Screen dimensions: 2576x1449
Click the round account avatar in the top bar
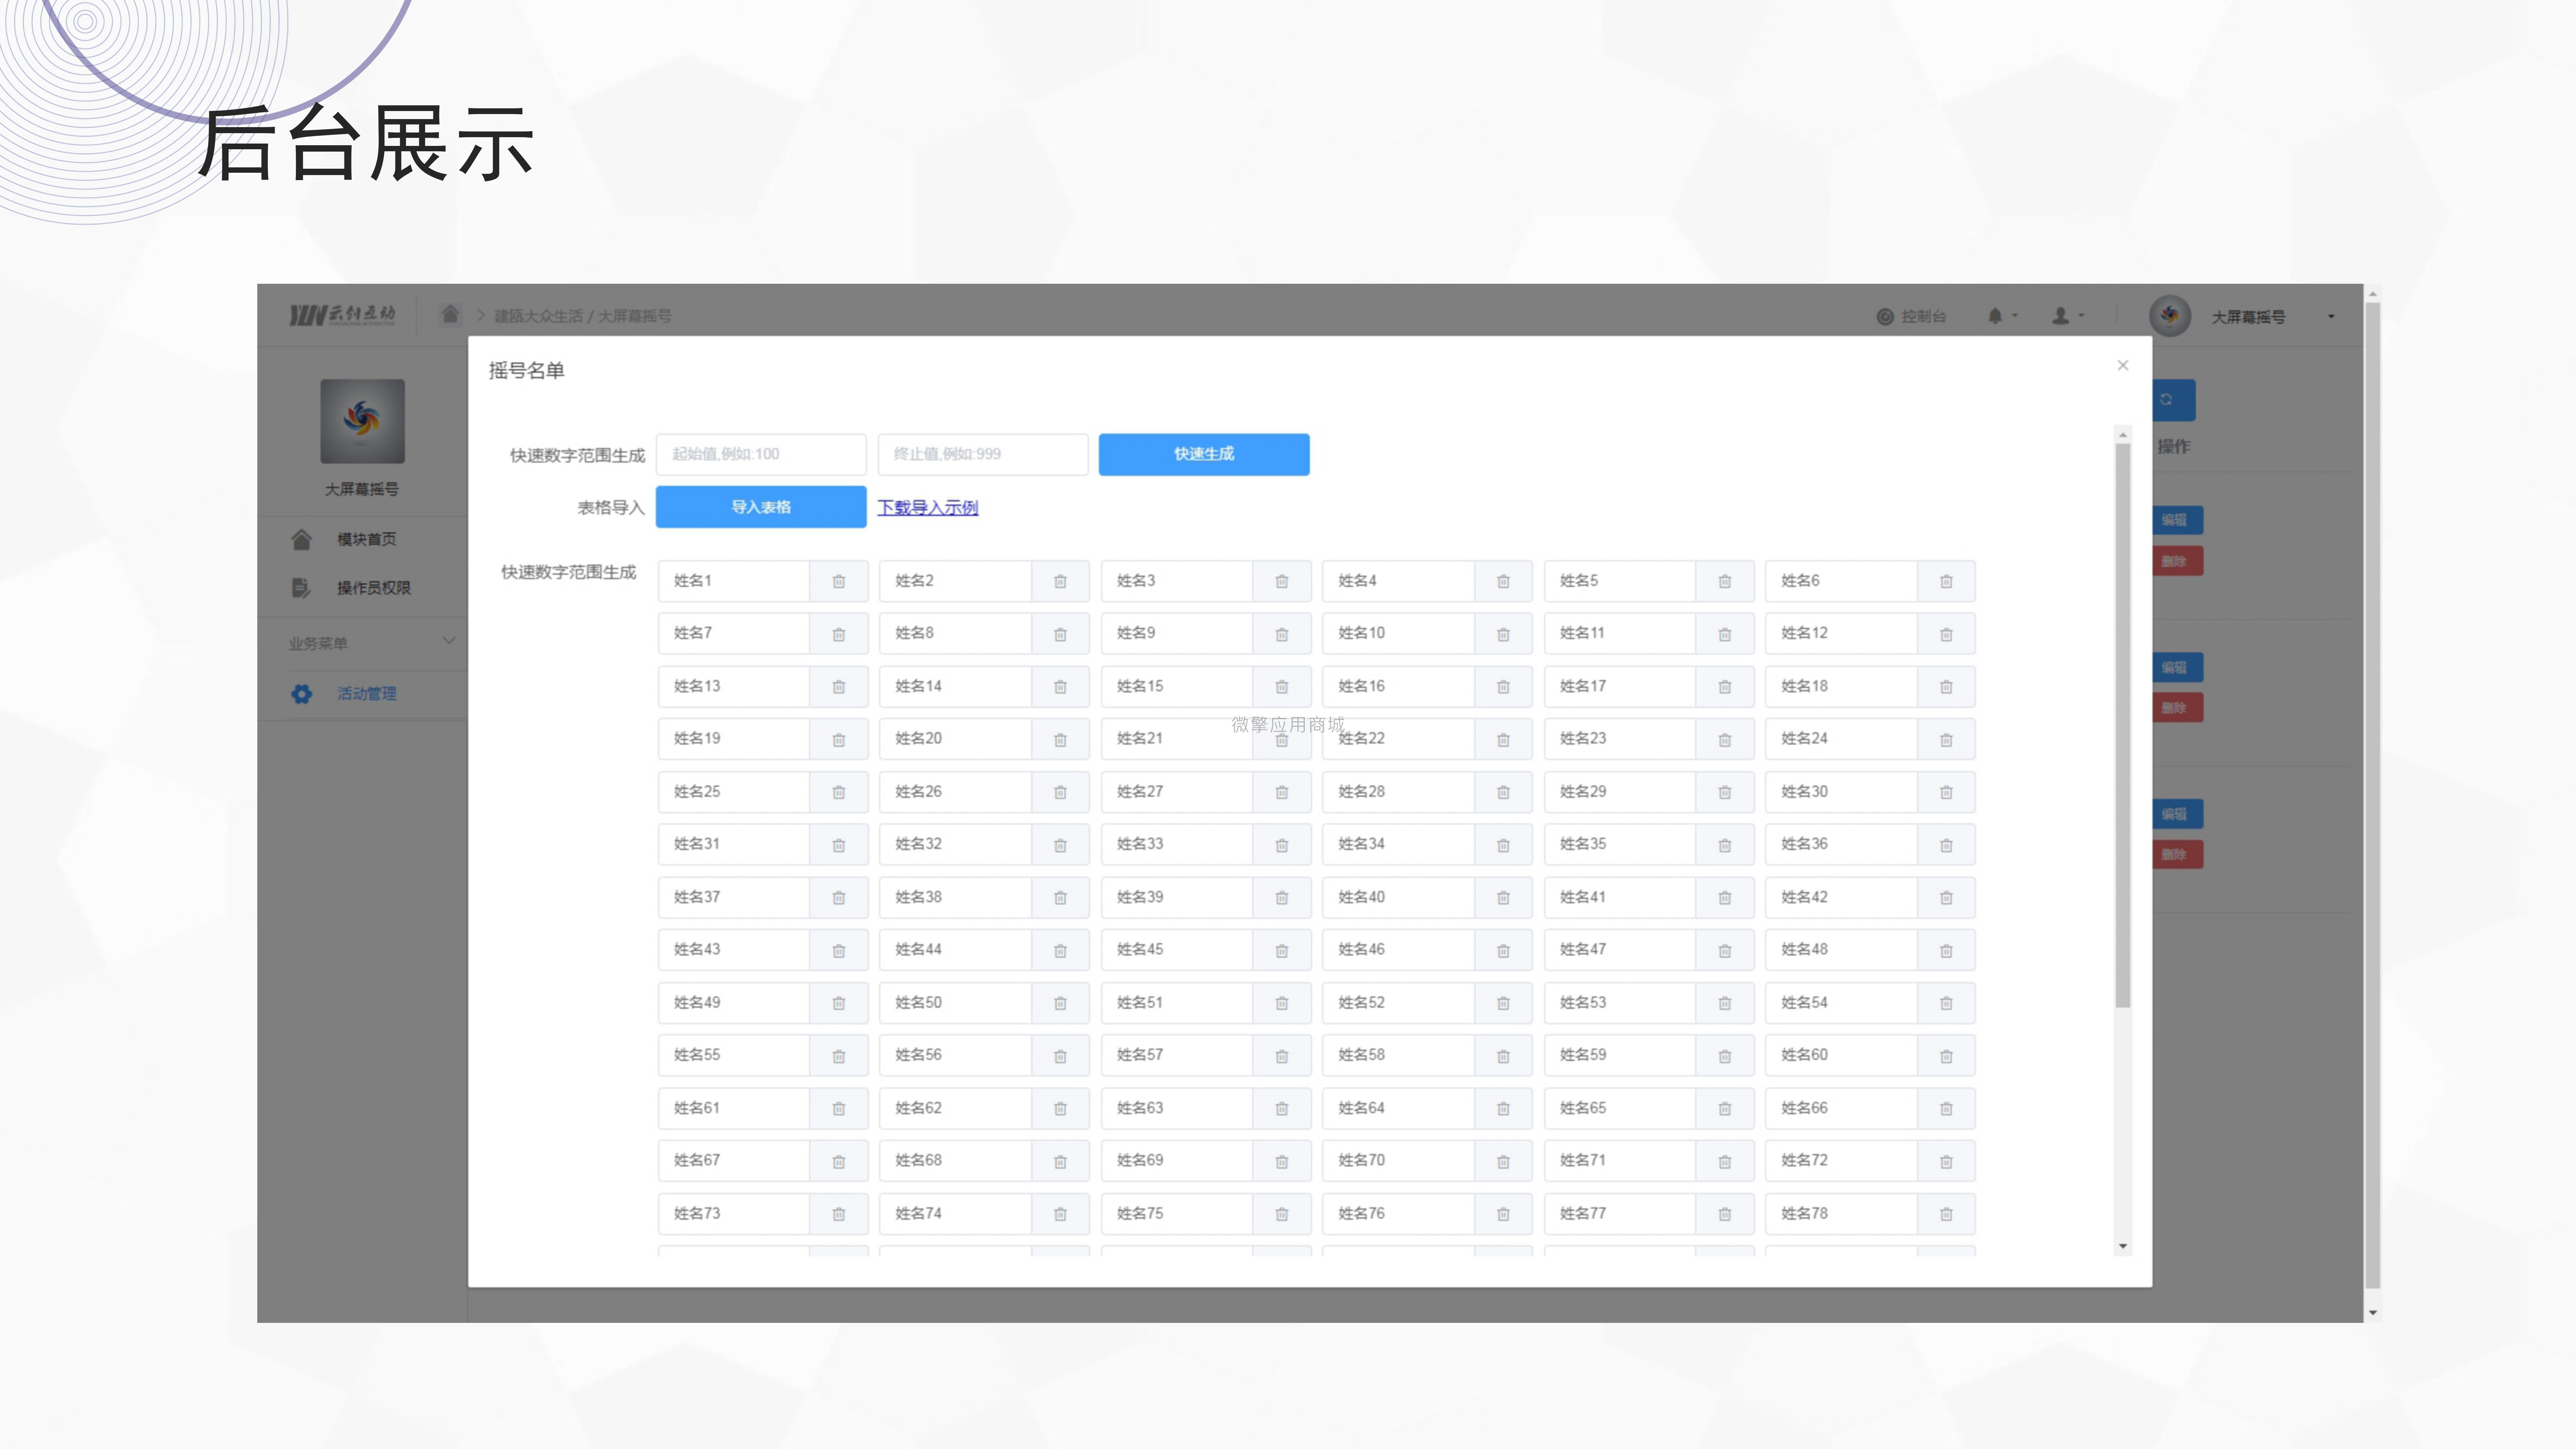click(2170, 316)
